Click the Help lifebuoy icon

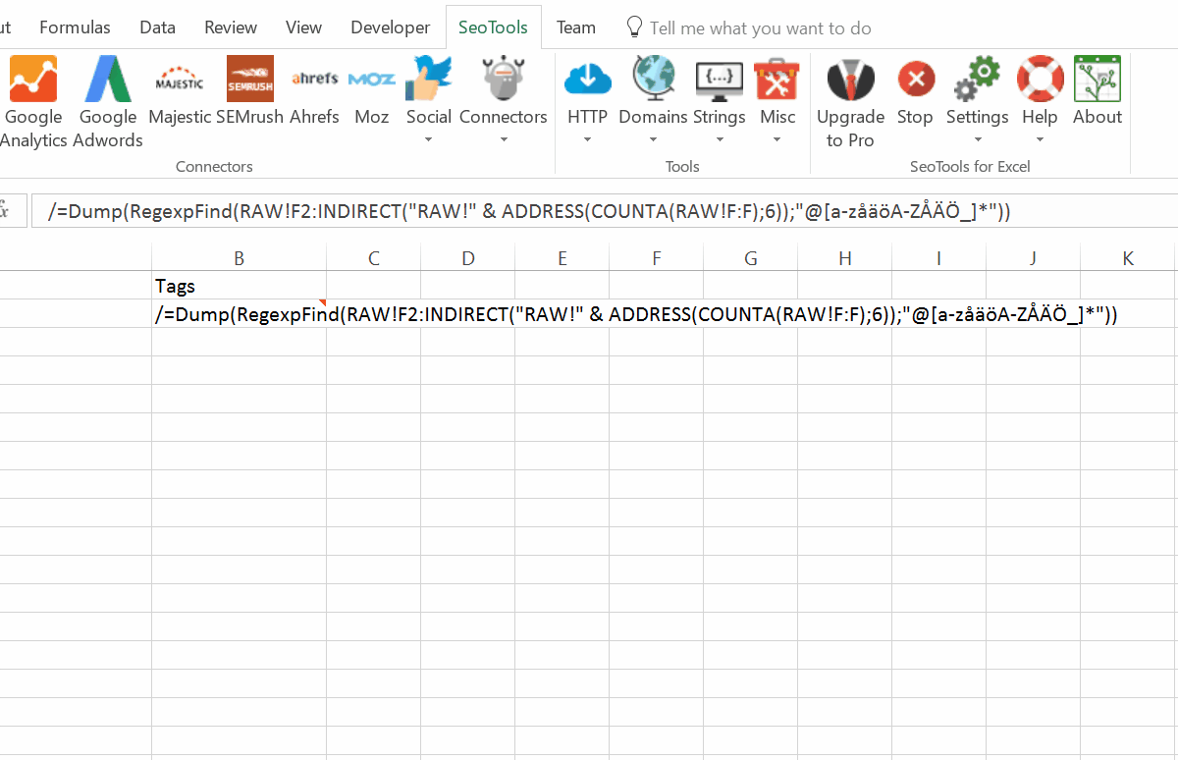point(1040,79)
